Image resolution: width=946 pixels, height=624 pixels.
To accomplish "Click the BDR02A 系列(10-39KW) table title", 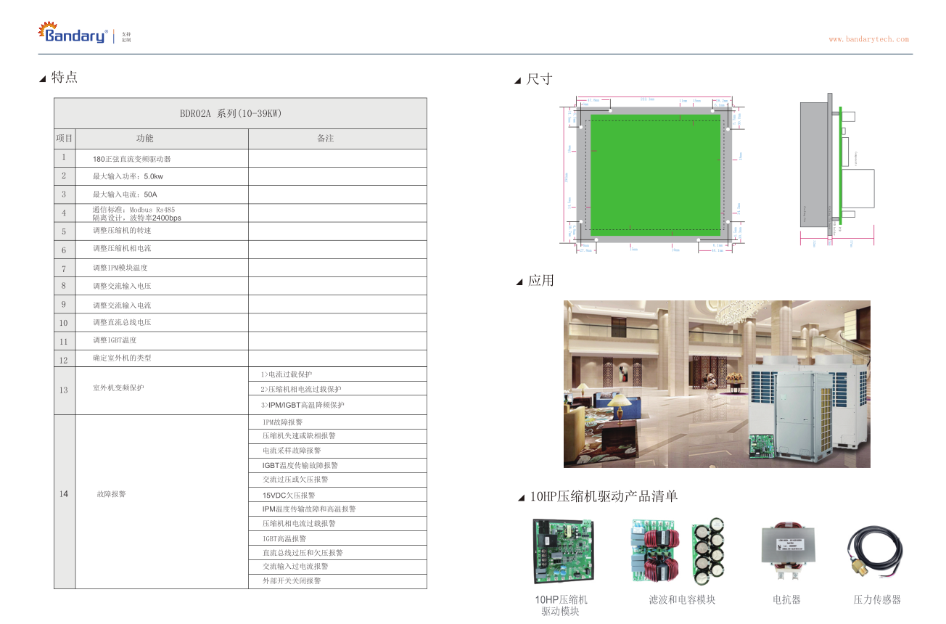I will (240, 114).
